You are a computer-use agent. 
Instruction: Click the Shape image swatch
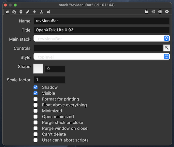[x=38, y=69]
